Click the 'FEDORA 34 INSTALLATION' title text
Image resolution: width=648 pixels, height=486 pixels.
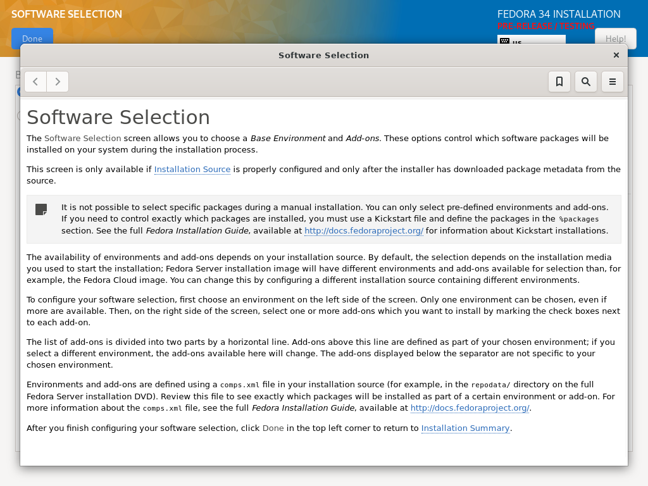pyautogui.click(x=559, y=14)
